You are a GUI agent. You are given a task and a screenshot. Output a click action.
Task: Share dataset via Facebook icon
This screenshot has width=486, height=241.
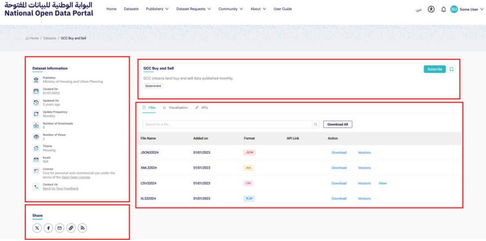tap(48, 228)
